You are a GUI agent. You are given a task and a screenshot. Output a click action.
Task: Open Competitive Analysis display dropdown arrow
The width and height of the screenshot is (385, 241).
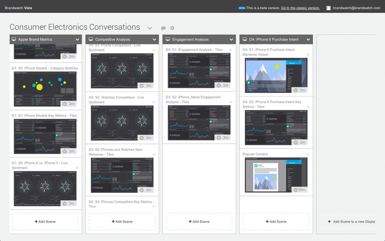point(154,39)
